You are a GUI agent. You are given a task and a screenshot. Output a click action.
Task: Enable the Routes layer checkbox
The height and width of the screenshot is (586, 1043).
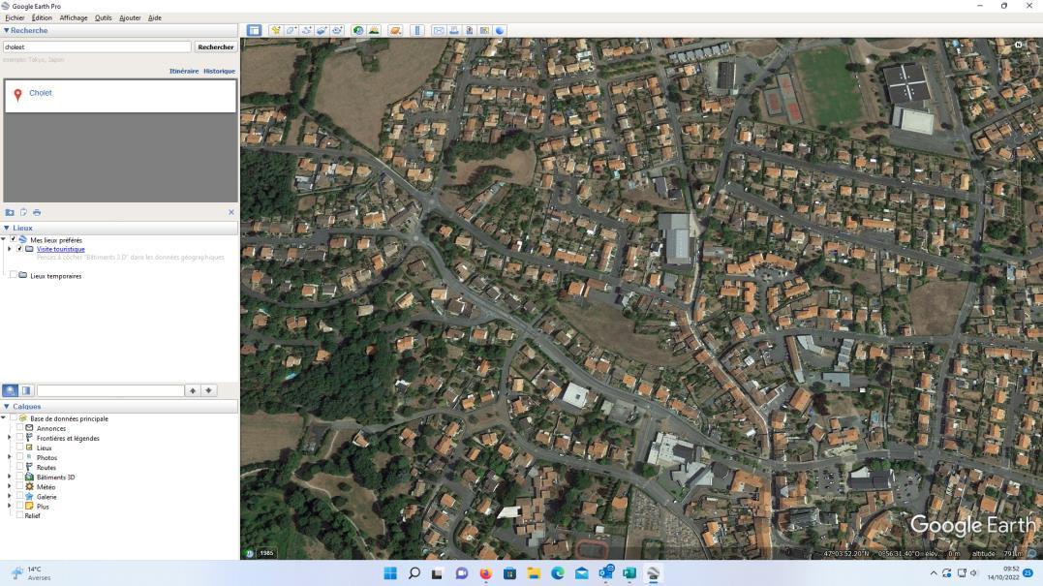coord(19,468)
